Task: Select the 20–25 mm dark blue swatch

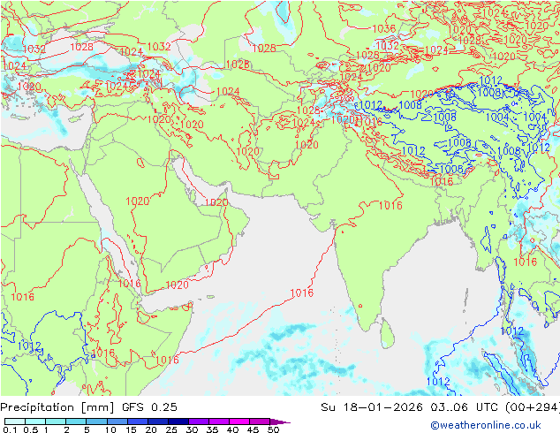Action: 157,422
